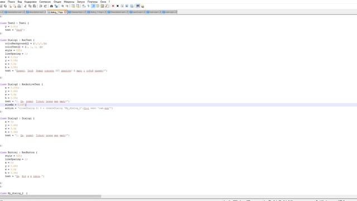Click the Copy toolbar icon
Screen dimensions: 357x201
point(30,6)
